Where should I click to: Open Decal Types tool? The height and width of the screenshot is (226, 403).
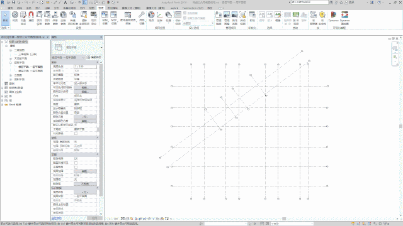point(235,18)
